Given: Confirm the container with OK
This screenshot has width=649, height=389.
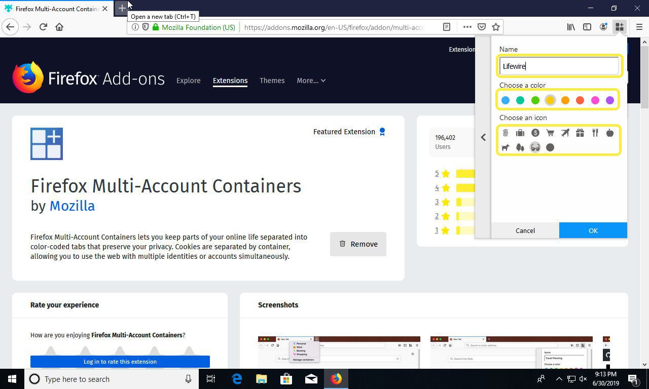Looking at the screenshot, I should tap(593, 230).
